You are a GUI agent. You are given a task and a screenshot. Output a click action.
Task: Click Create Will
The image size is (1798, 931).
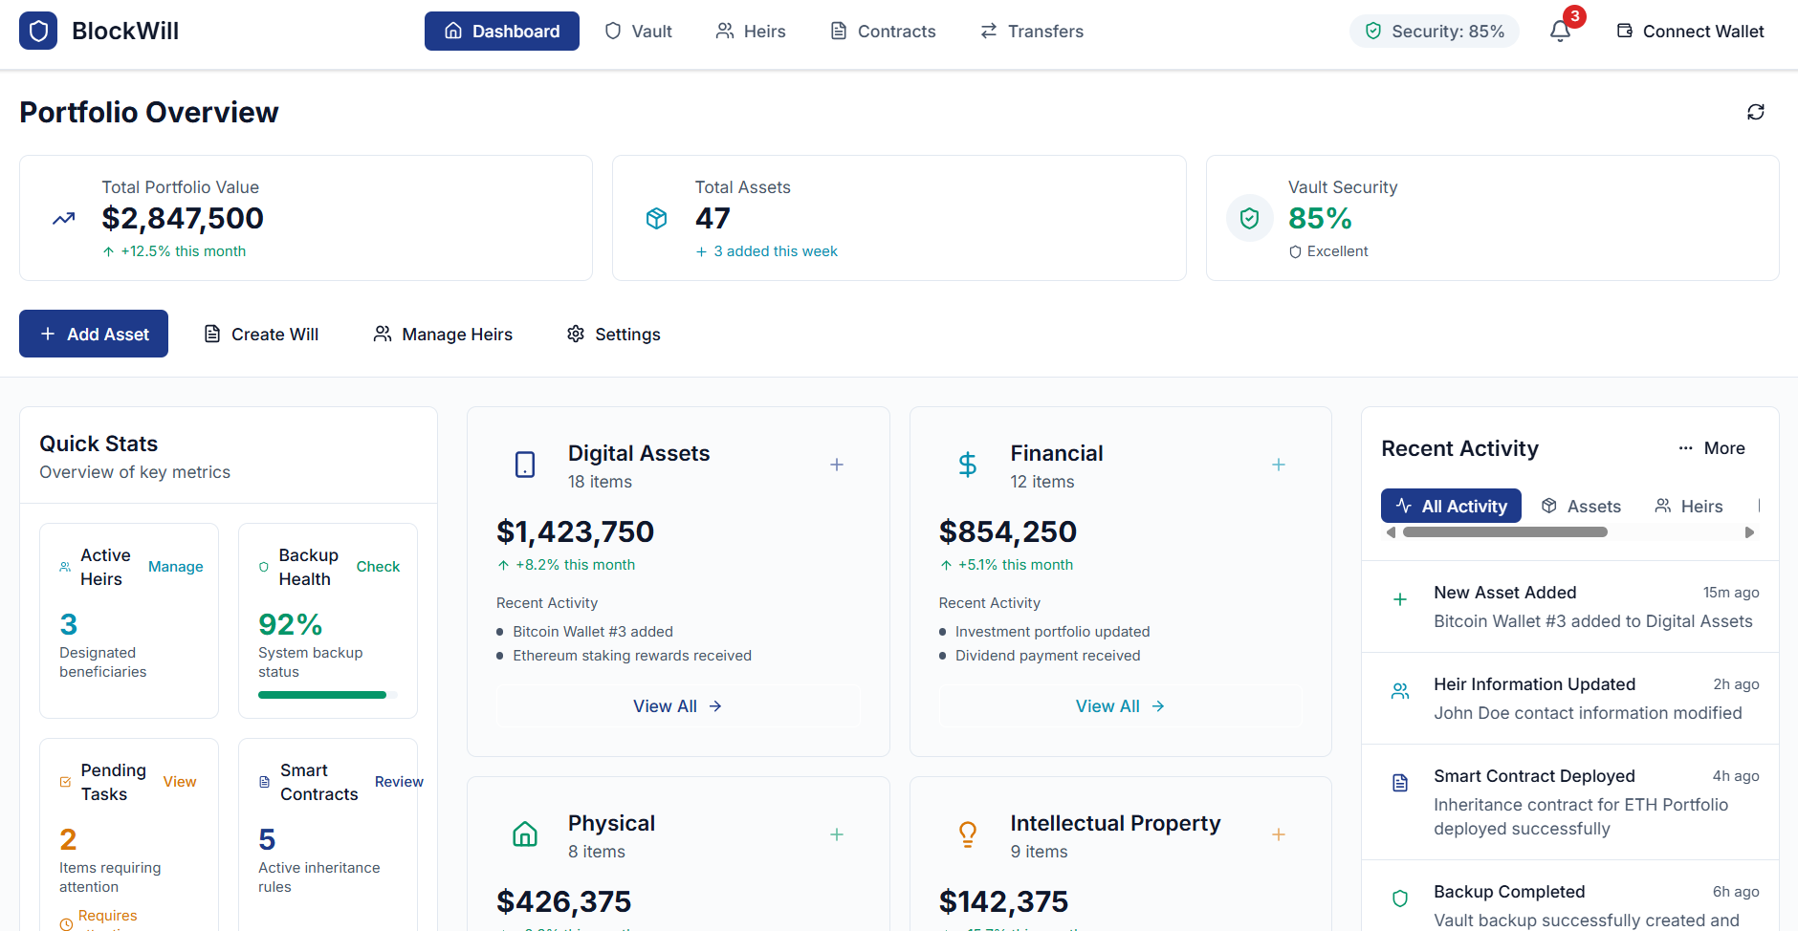261,334
